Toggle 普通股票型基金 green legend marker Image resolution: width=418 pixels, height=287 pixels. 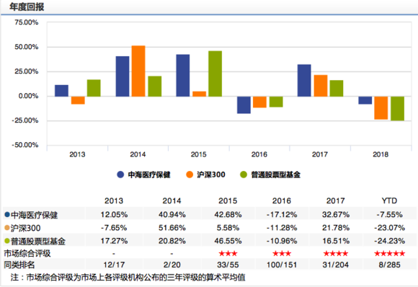click(244, 175)
